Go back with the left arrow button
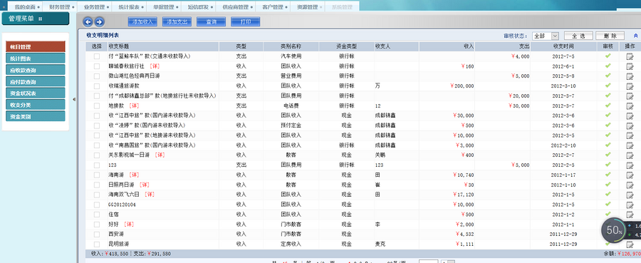 point(87,21)
